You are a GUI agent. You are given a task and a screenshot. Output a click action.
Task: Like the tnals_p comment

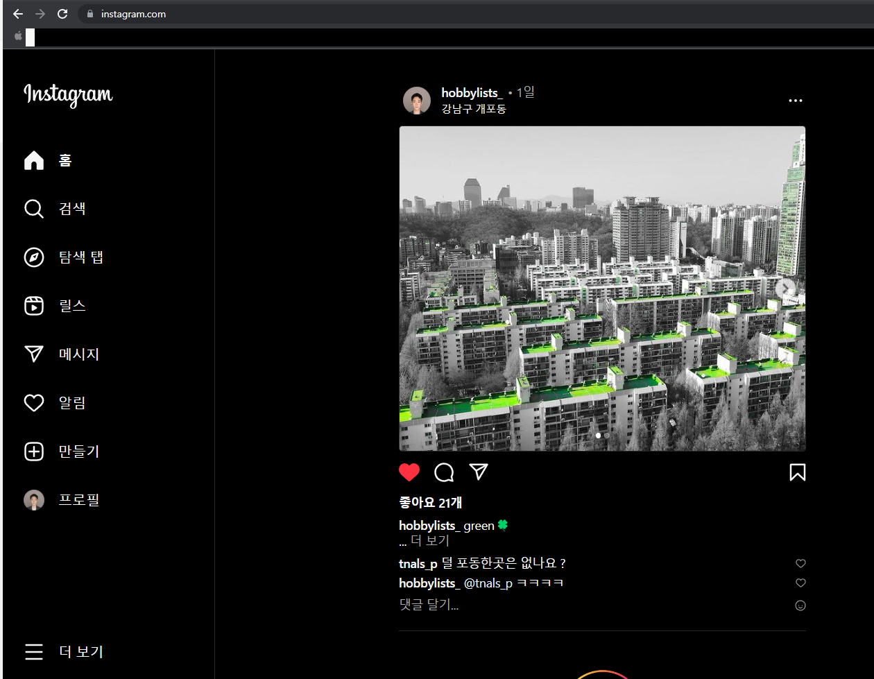(800, 564)
